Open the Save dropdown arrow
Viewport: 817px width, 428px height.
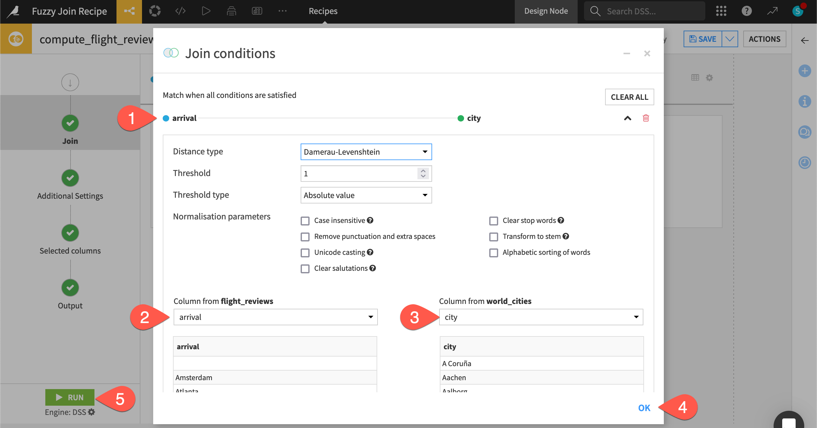[x=730, y=39]
